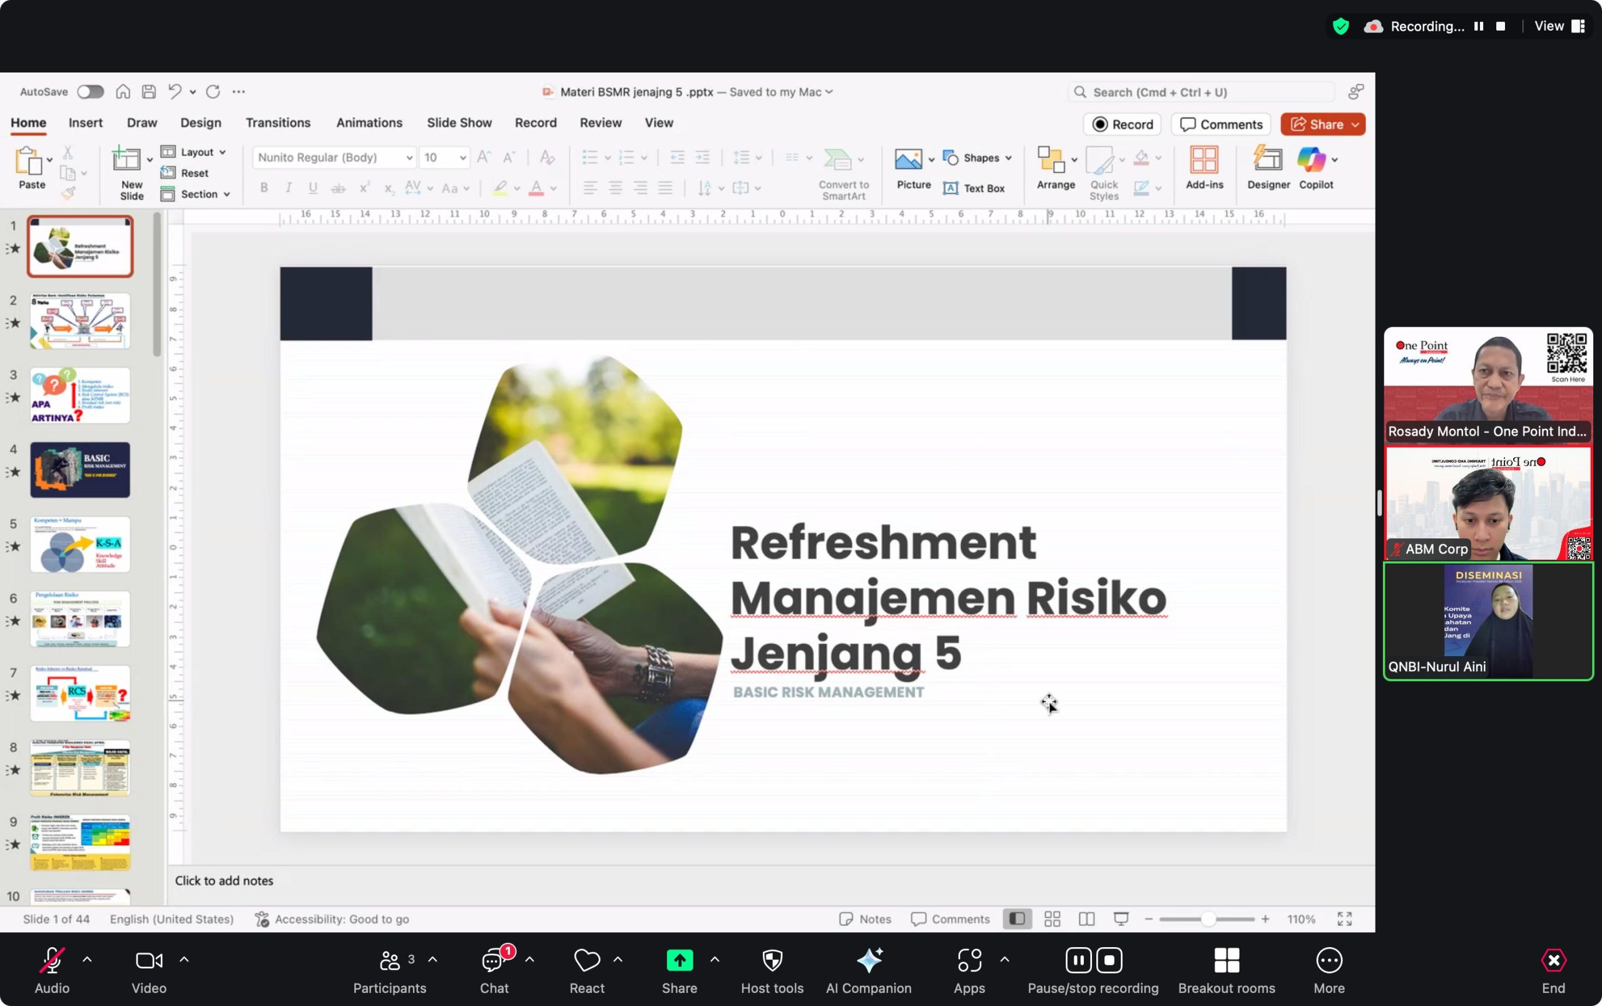Select slide 4 BASIC thumbnail
Viewport: 1602px width, 1006px height.
click(x=80, y=470)
